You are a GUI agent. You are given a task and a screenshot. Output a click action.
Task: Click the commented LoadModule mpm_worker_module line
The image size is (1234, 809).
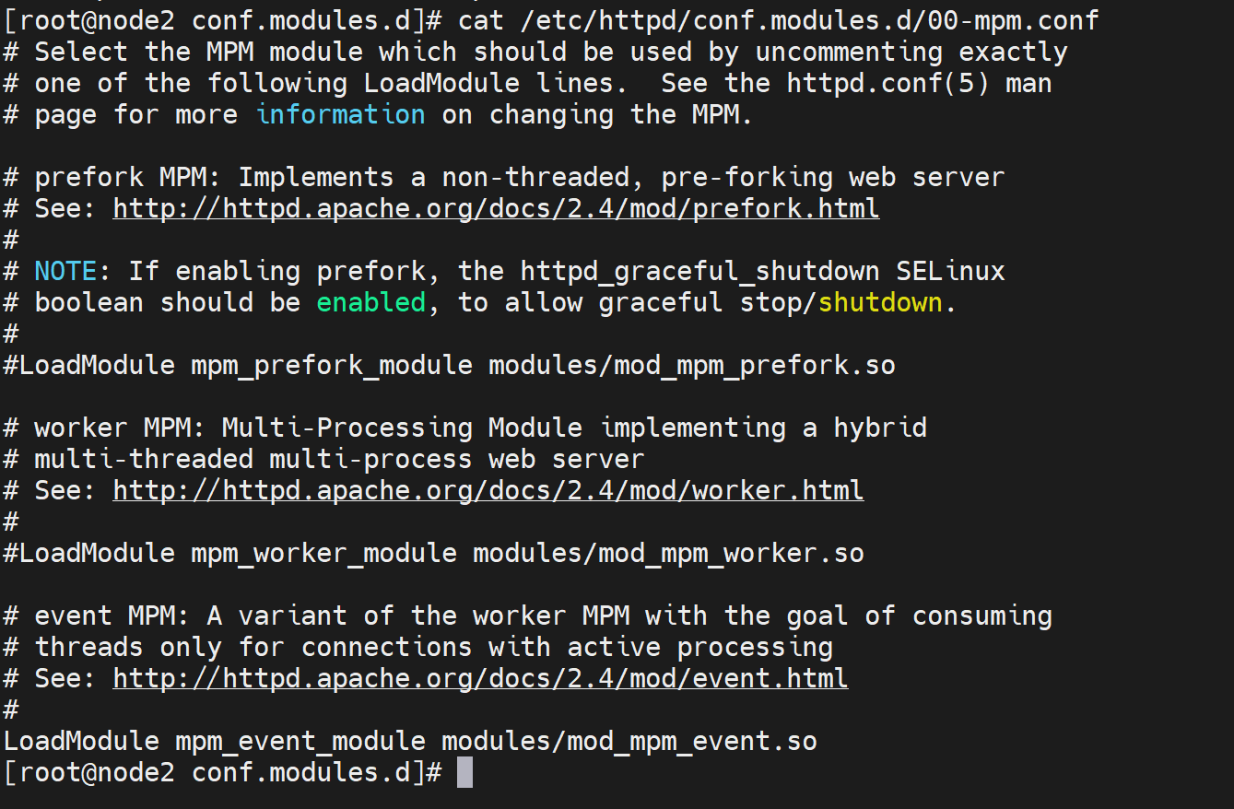[433, 553]
